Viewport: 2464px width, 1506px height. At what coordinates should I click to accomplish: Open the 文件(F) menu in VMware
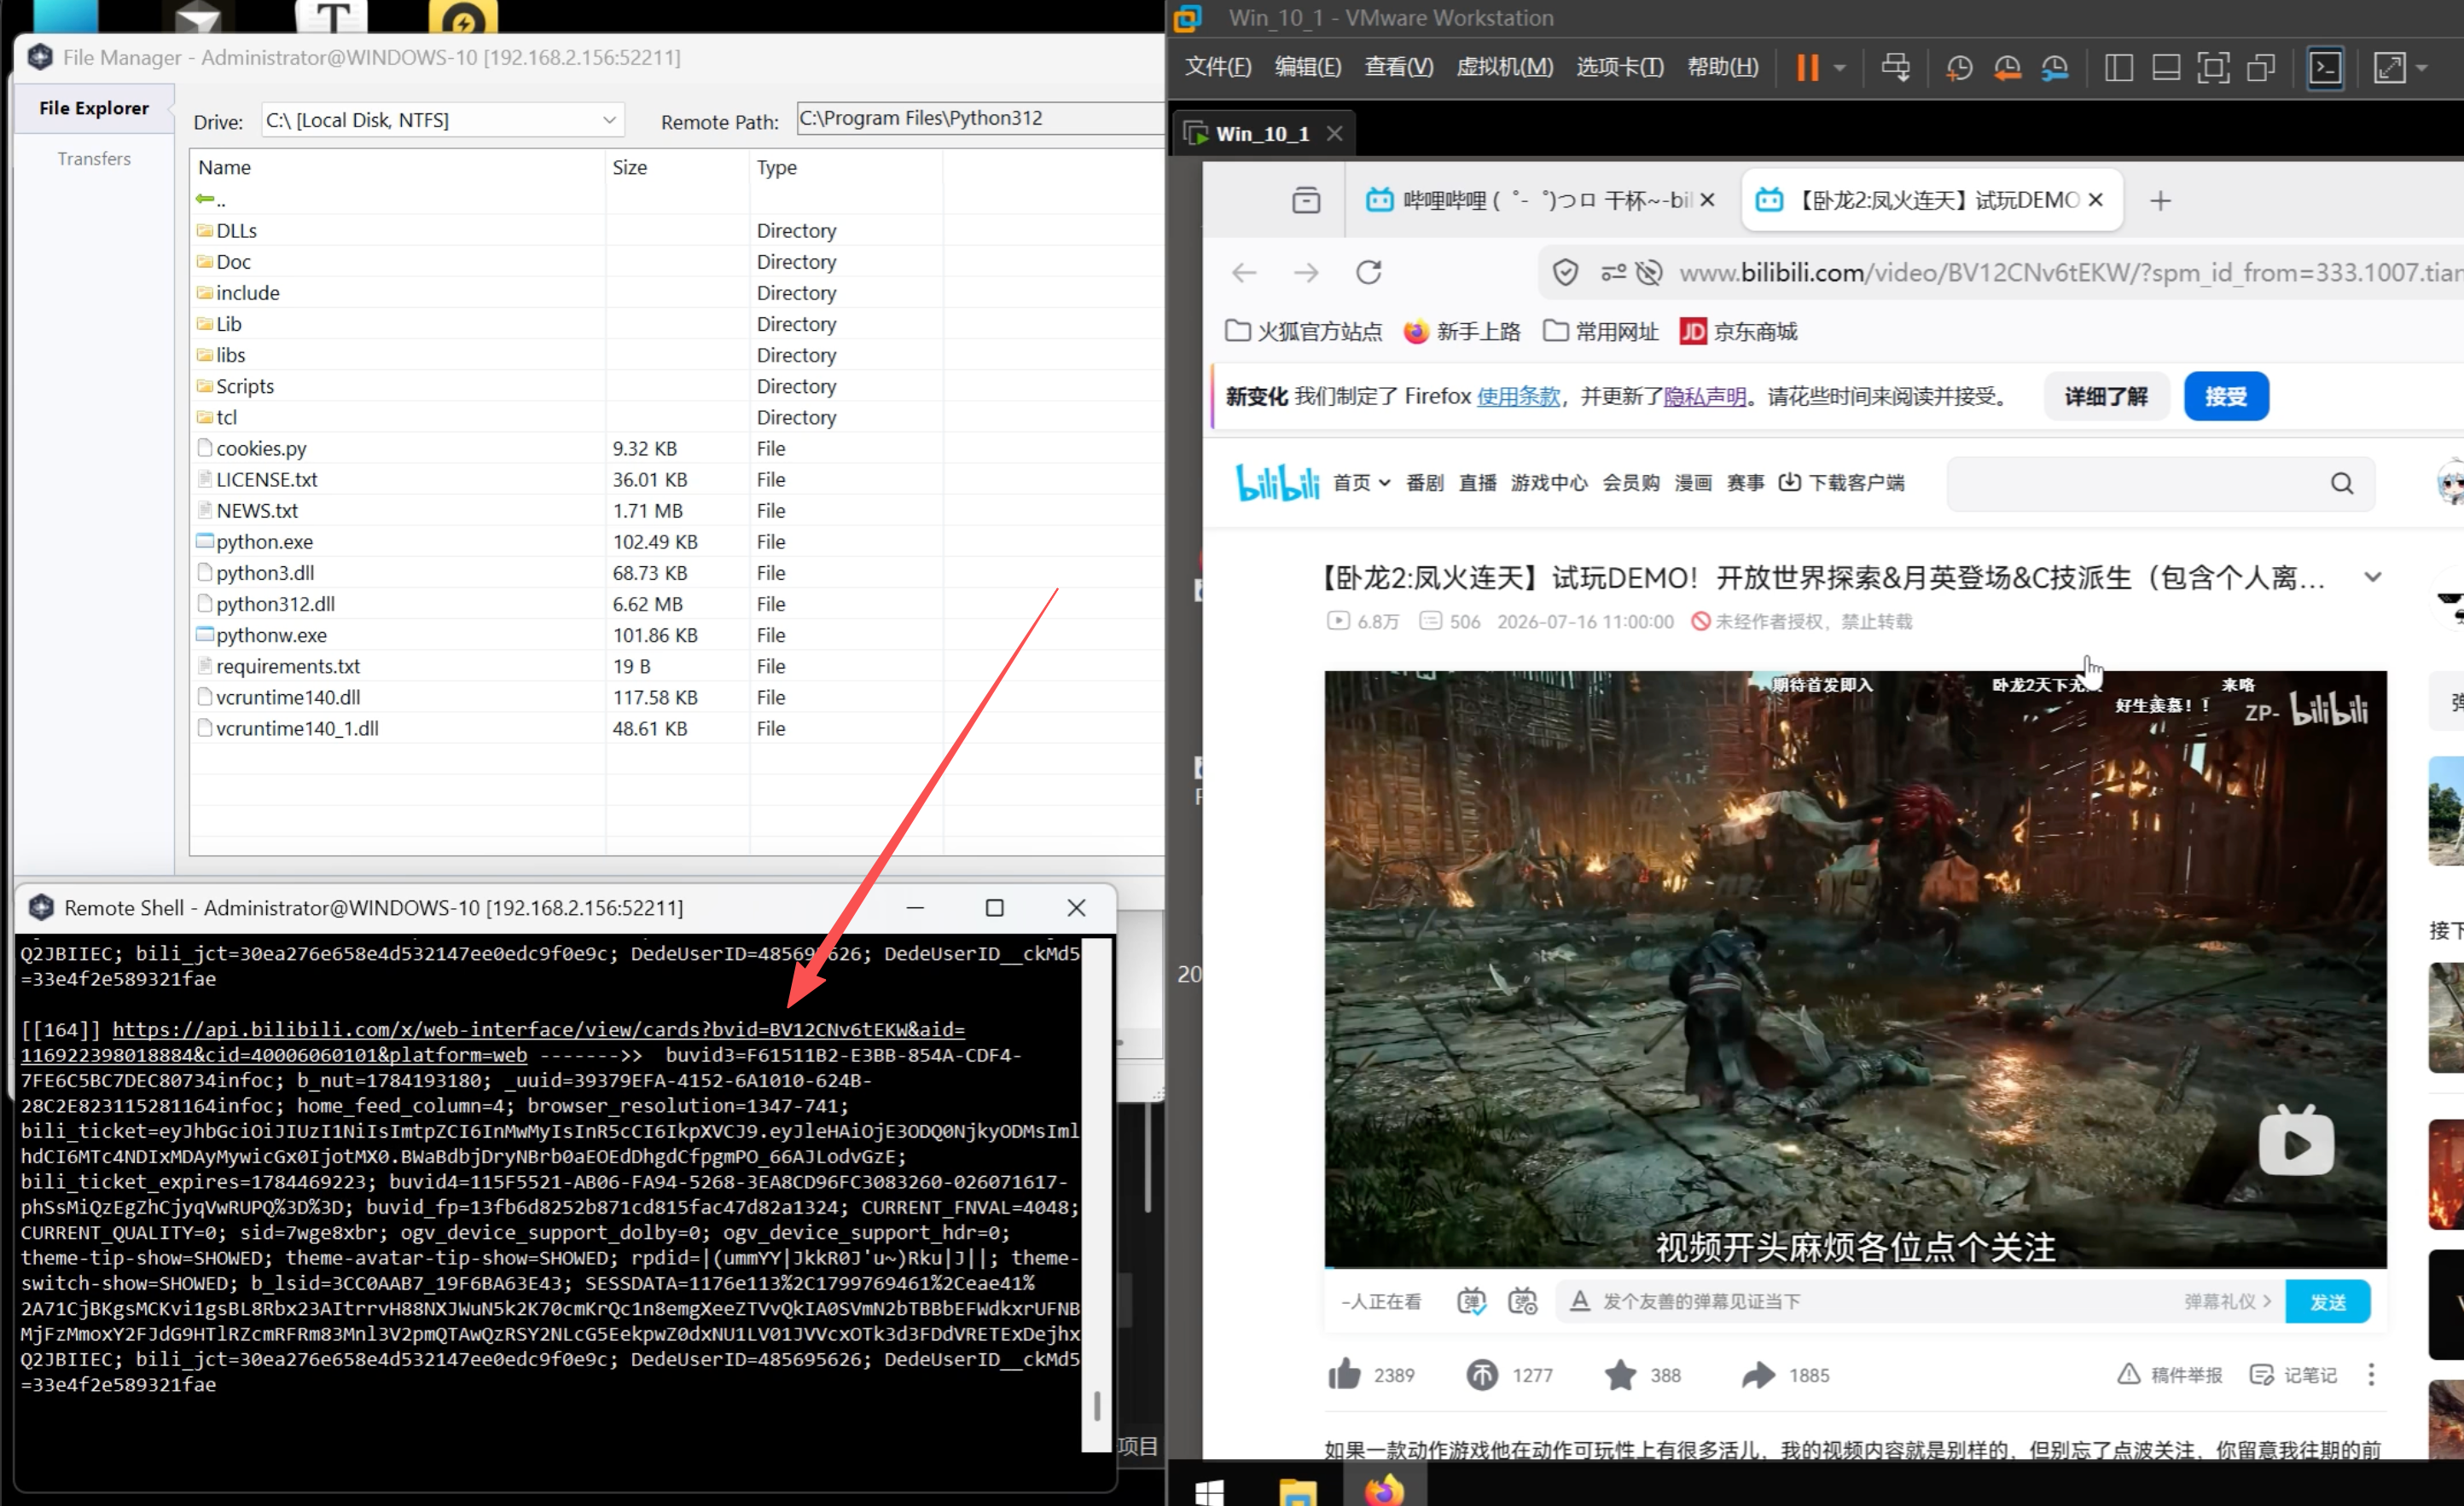coord(1217,67)
